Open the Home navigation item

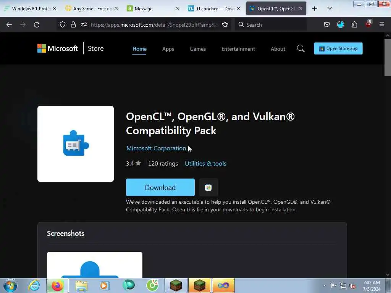pos(139,49)
